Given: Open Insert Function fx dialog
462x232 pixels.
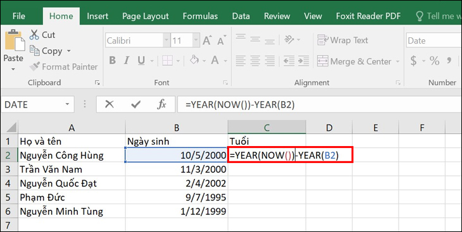Looking at the screenshot, I should (x=161, y=104).
